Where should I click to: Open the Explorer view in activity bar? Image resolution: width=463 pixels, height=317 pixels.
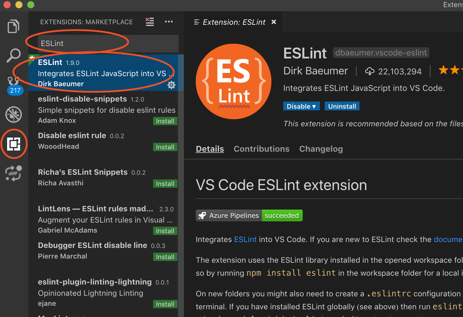click(x=14, y=26)
